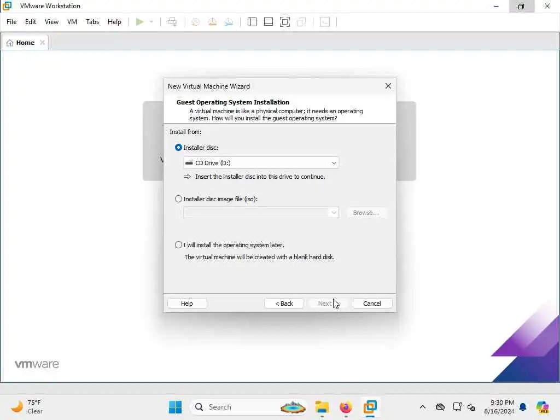Open the weather widget showing 75°F

click(26, 407)
